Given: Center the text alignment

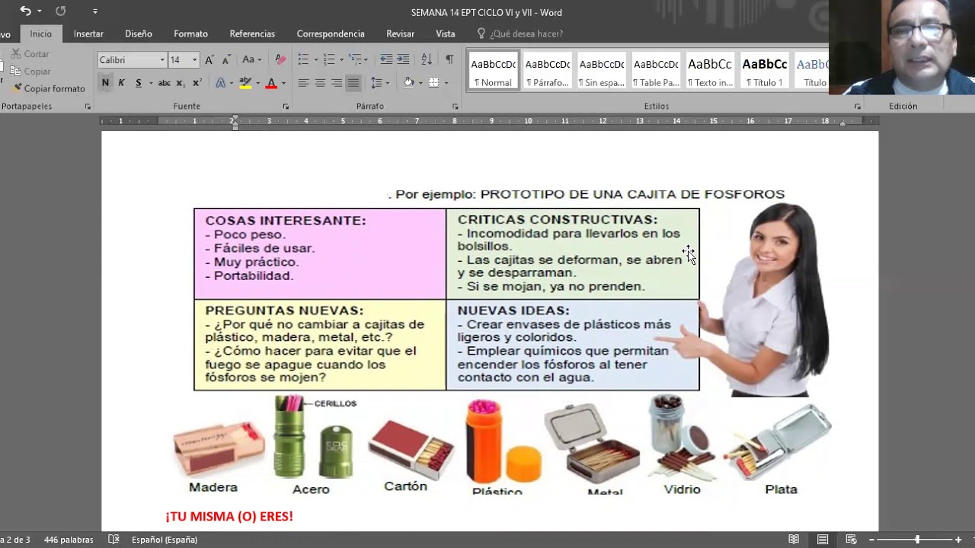Looking at the screenshot, I should tap(320, 83).
